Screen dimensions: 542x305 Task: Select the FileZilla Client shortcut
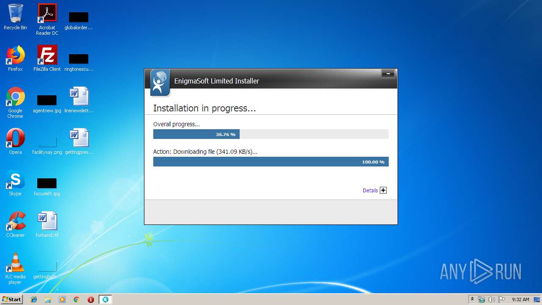[x=47, y=59]
